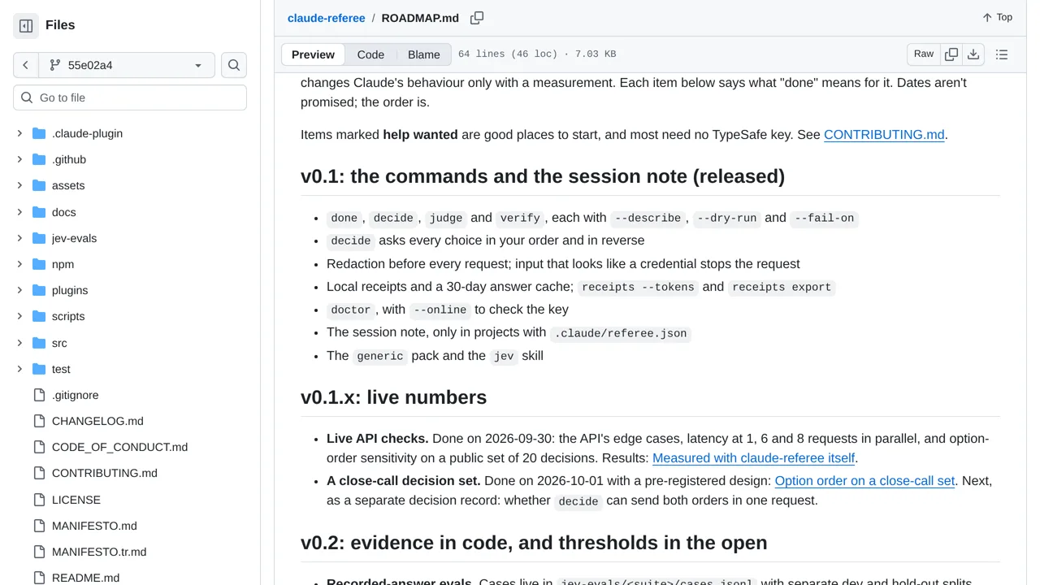Click the 'v0.1.x: live numbers' heading
The width and height of the screenshot is (1040, 585).
pos(393,397)
